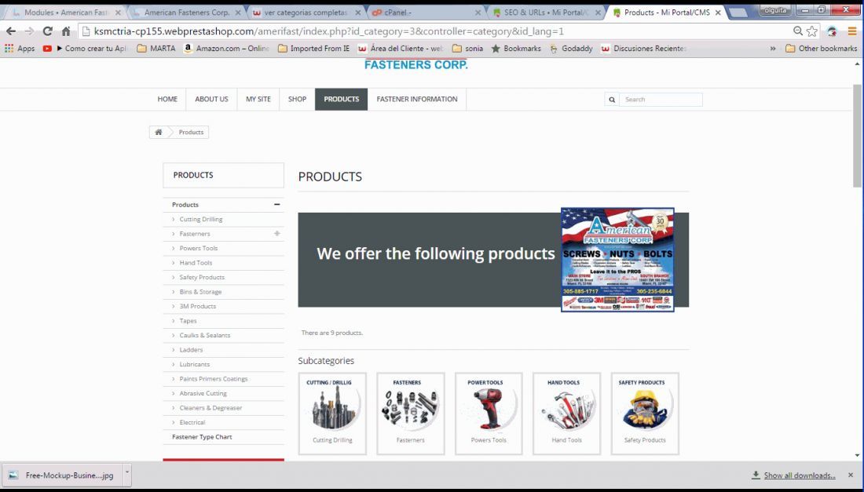Click American Fasteners Corp banner image
864x492 pixels.
[x=617, y=260]
